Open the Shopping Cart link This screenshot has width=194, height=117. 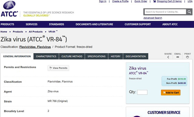(x=168, y=1)
